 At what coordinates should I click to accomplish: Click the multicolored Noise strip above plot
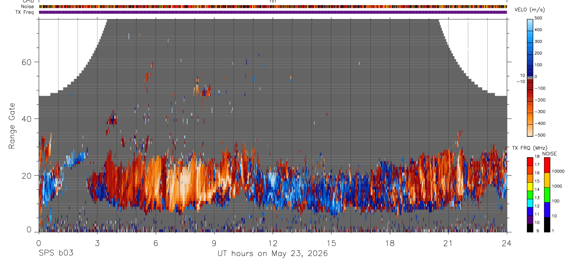click(x=272, y=6)
